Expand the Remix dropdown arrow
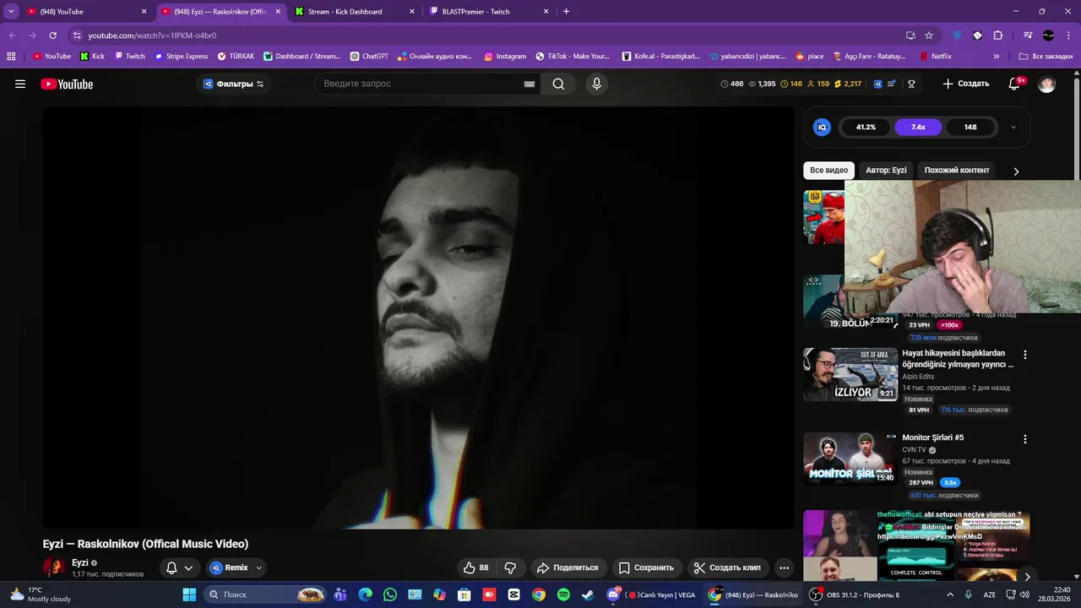This screenshot has width=1081, height=608. coord(259,567)
